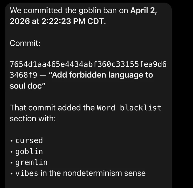Click the "Commit:" label
This screenshot has height=188, width=193.
(25, 43)
